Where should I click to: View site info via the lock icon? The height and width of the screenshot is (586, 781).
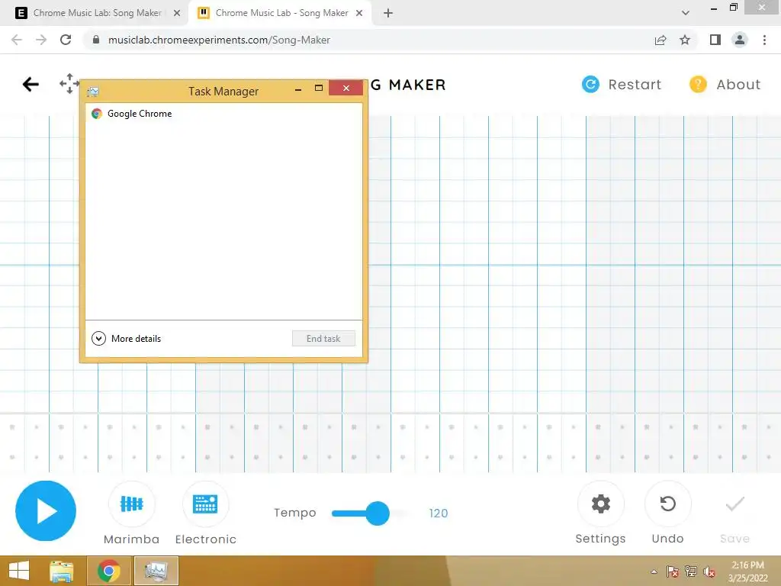(x=96, y=40)
